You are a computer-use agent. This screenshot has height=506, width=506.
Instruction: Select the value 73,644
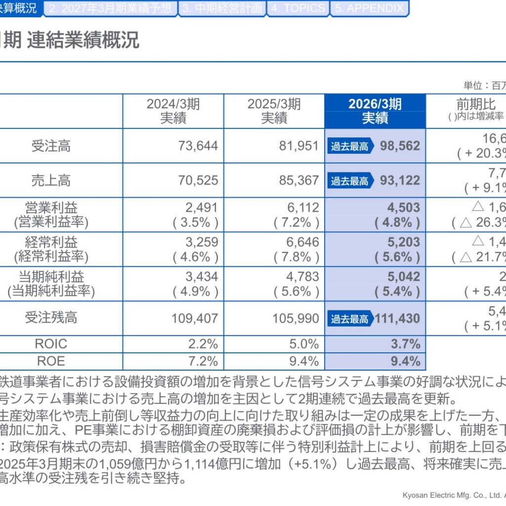coord(198,146)
